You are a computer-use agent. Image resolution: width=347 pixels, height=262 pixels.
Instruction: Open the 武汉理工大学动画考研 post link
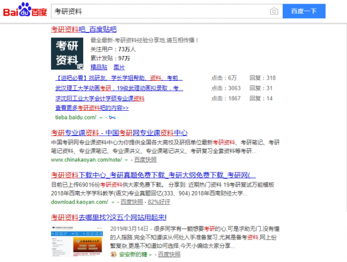[119, 88]
